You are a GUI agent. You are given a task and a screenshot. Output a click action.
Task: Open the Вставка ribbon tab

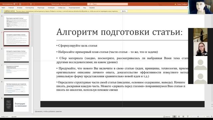tap(20, 8)
